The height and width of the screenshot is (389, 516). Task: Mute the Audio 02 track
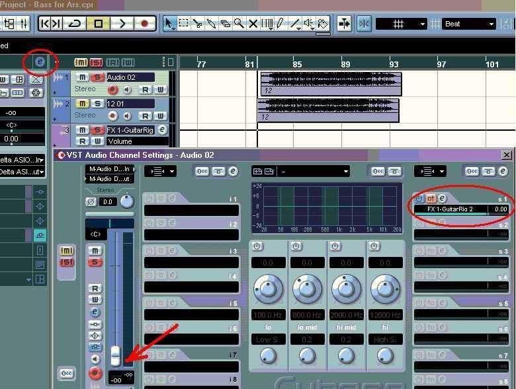point(82,77)
